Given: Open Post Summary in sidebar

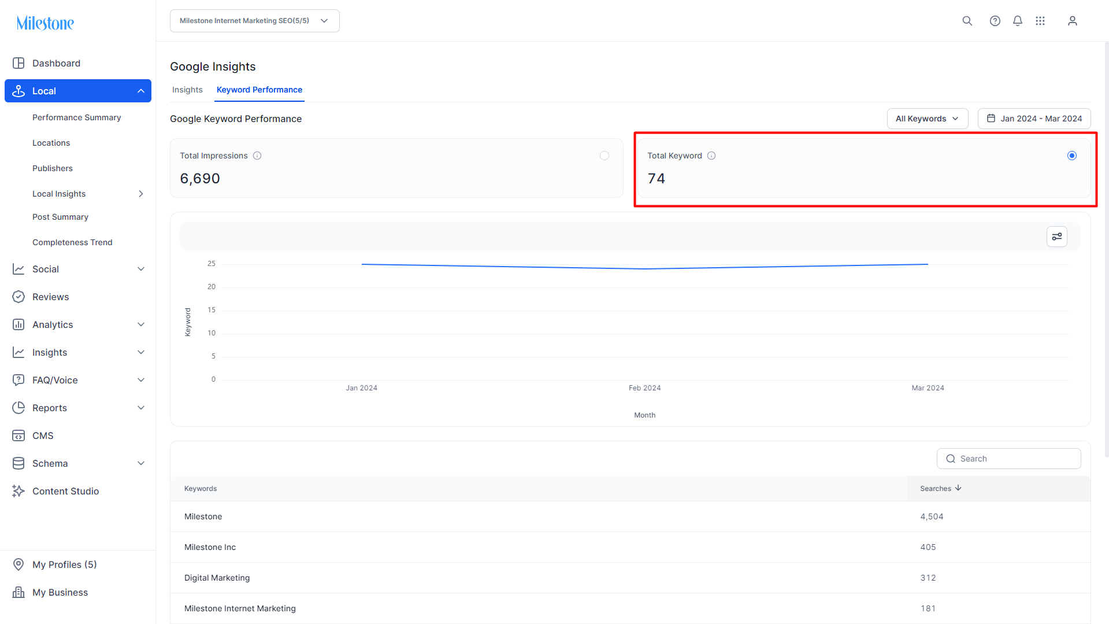Looking at the screenshot, I should coord(60,217).
